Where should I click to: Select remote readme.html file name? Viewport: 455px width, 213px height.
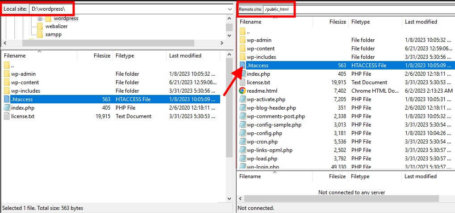(x=262, y=90)
